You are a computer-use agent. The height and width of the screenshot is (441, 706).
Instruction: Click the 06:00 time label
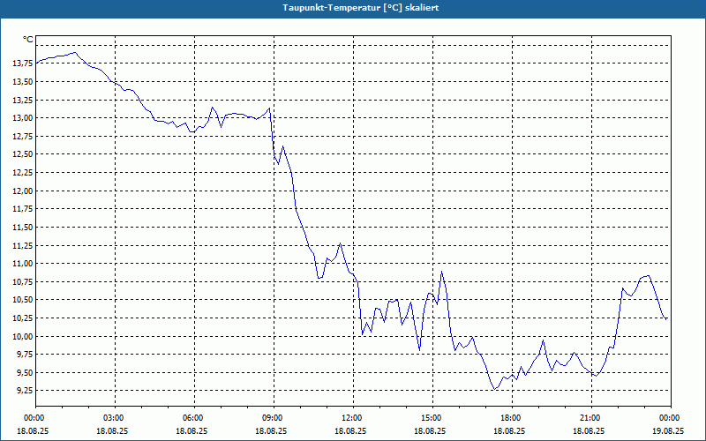[194, 418]
